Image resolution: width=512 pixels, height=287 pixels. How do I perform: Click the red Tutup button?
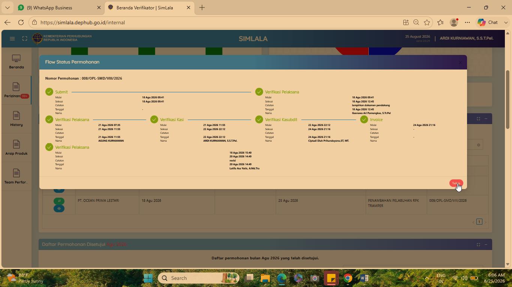pyautogui.click(x=456, y=183)
